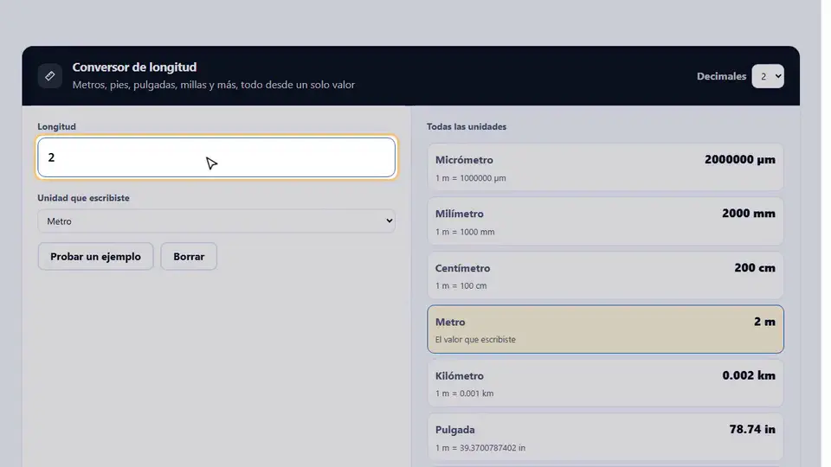Click the Decimales label
The image size is (831, 467).
pyautogui.click(x=721, y=76)
